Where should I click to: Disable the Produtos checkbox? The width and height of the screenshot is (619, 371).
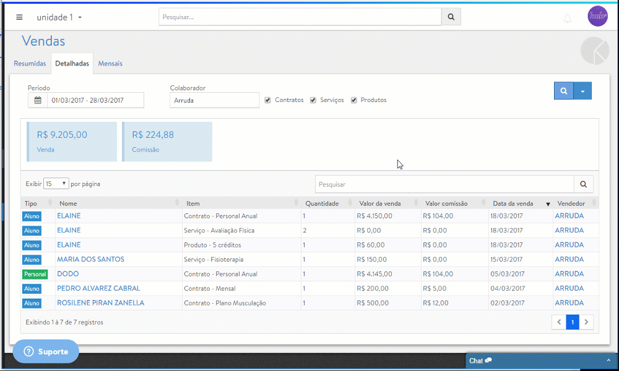[x=354, y=100]
